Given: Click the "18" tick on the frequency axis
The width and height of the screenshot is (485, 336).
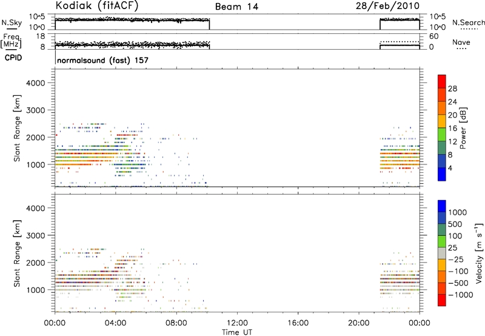Looking at the screenshot, I should coord(41,36).
